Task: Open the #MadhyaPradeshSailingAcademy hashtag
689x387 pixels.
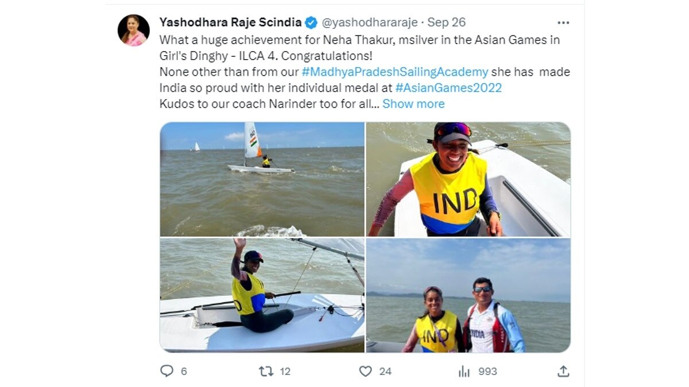Action: click(395, 72)
